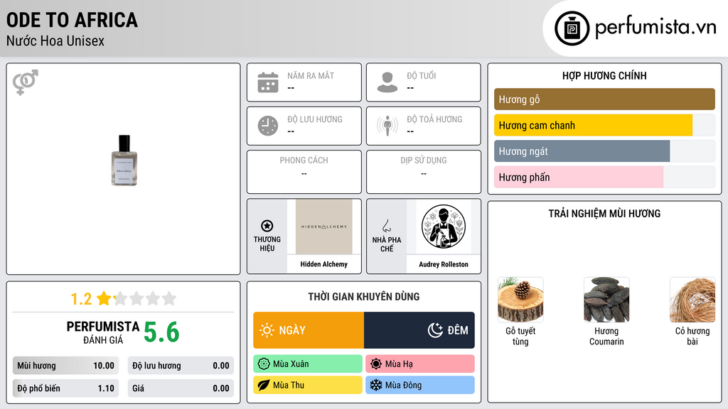Click the PHONG CÁCH info box
This screenshot has height=409, width=728.
[x=304, y=172]
